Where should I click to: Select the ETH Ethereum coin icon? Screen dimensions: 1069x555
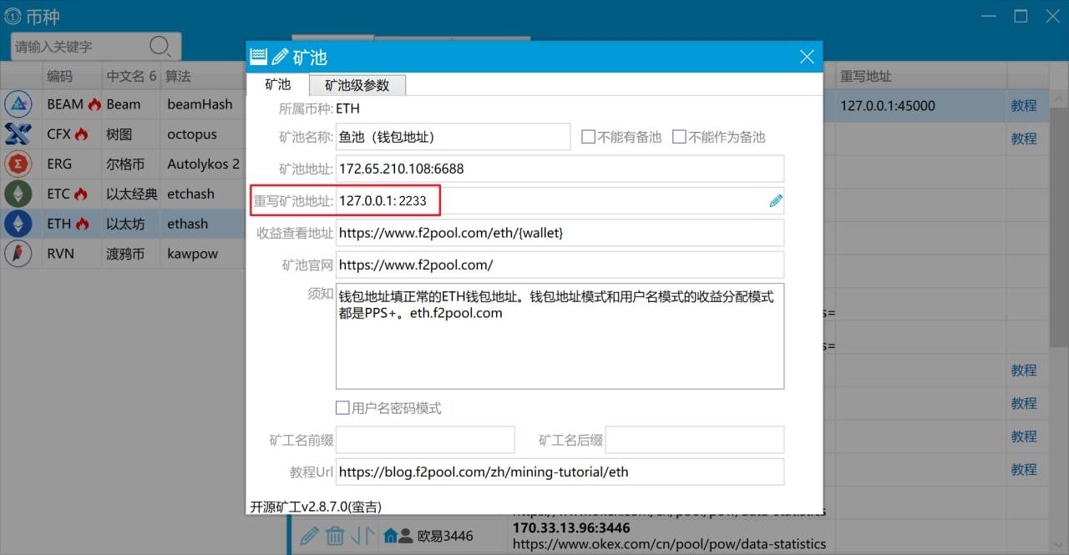pyautogui.click(x=18, y=224)
